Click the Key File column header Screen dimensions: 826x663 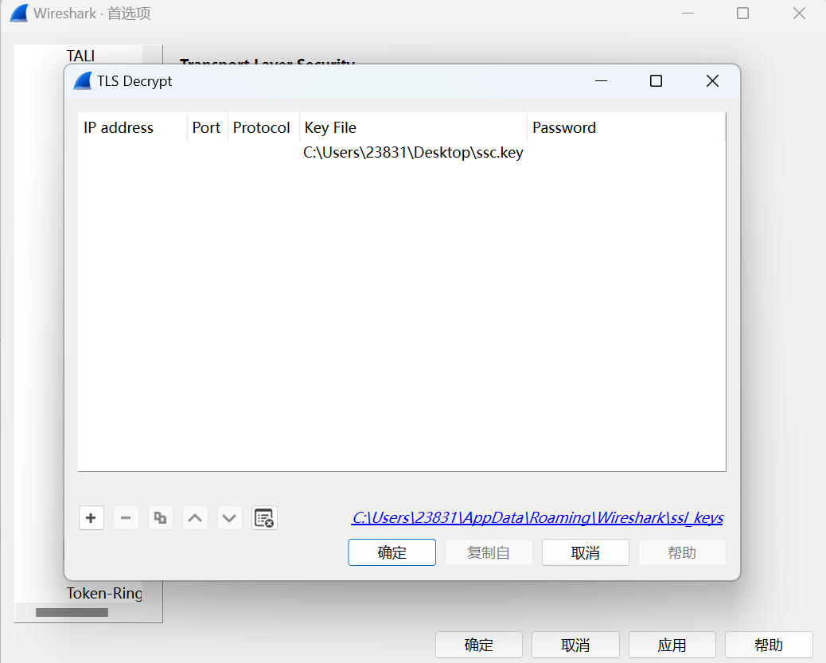click(x=413, y=127)
